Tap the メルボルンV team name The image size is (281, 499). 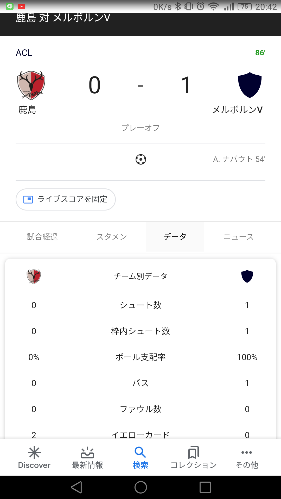click(x=237, y=110)
